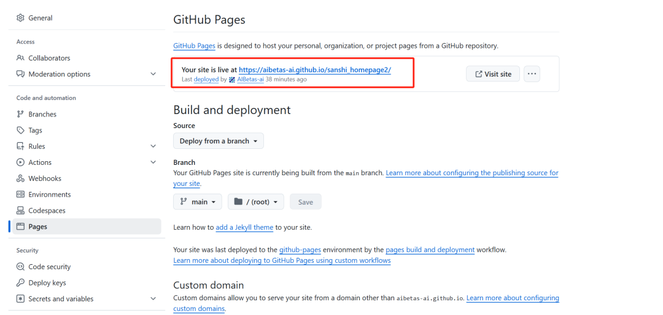Click the Rules icon in sidebar
This screenshot has height=315, width=663.
point(20,146)
